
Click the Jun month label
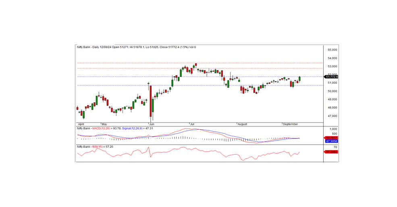[x=152, y=124]
